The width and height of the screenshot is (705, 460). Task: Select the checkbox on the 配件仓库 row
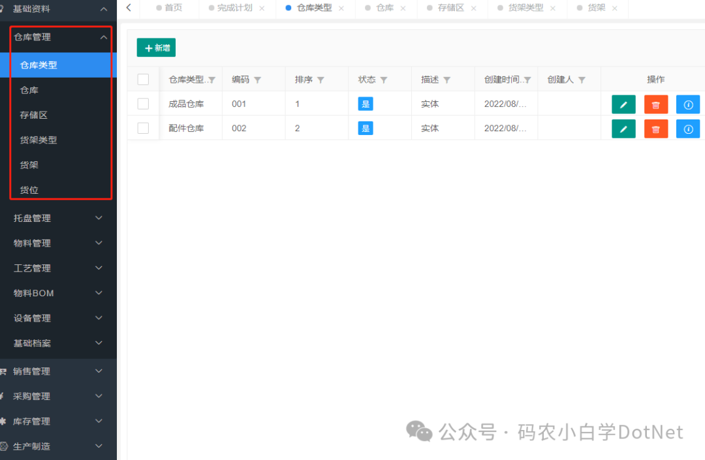(x=143, y=128)
